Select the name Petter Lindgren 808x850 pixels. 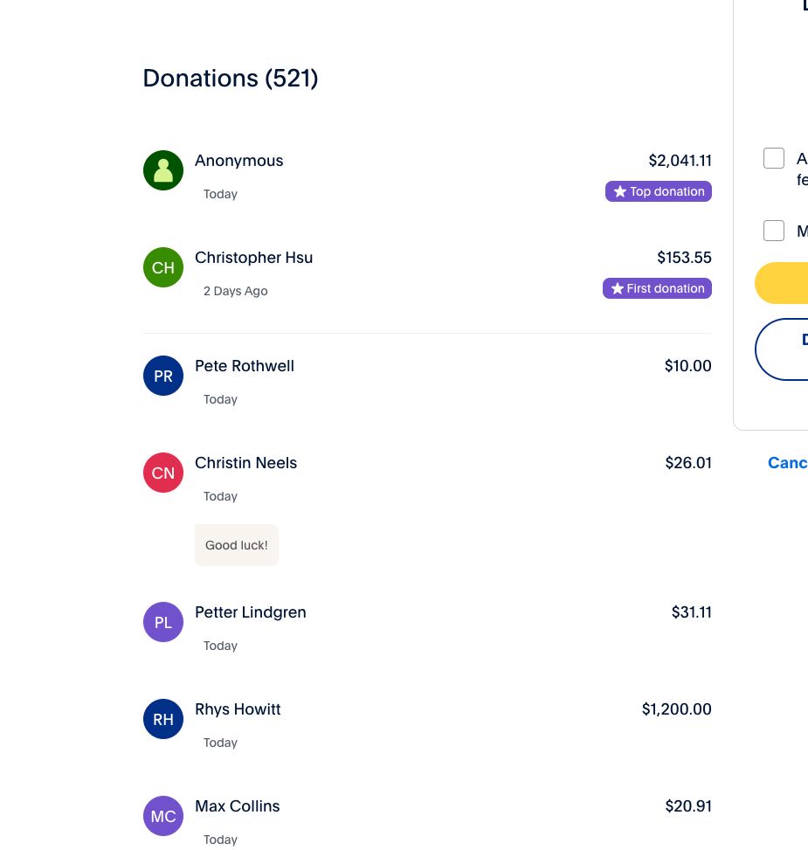pos(251,612)
